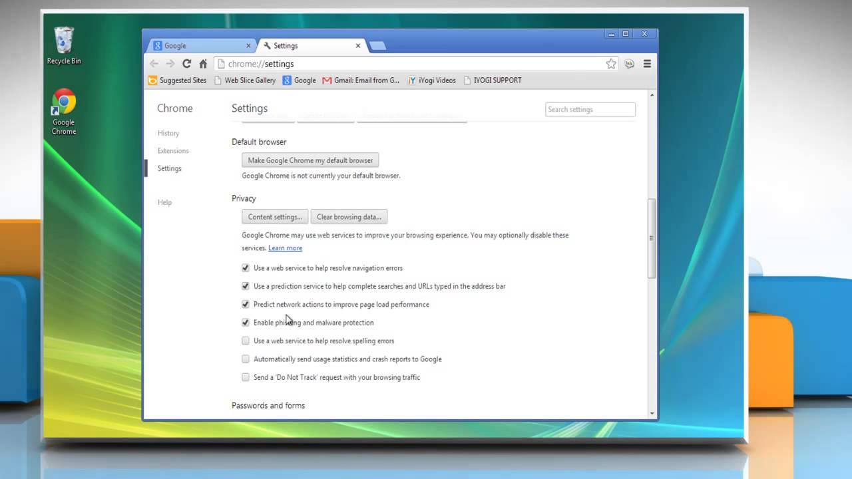Close the Google tab
Image resolution: width=852 pixels, height=479 pixels.
[249, 46]
